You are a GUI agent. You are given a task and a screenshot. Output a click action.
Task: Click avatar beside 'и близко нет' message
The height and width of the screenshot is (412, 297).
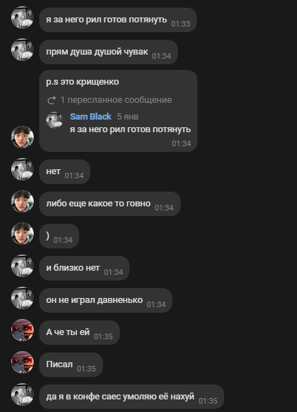tap(22, 266)
